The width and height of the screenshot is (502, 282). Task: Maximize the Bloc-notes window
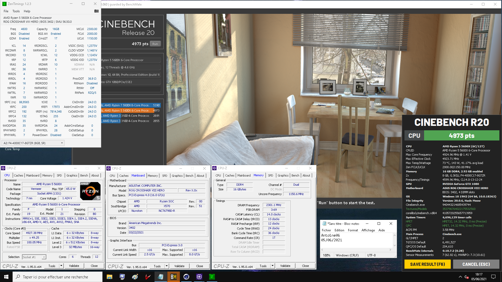tap(379, 224)
